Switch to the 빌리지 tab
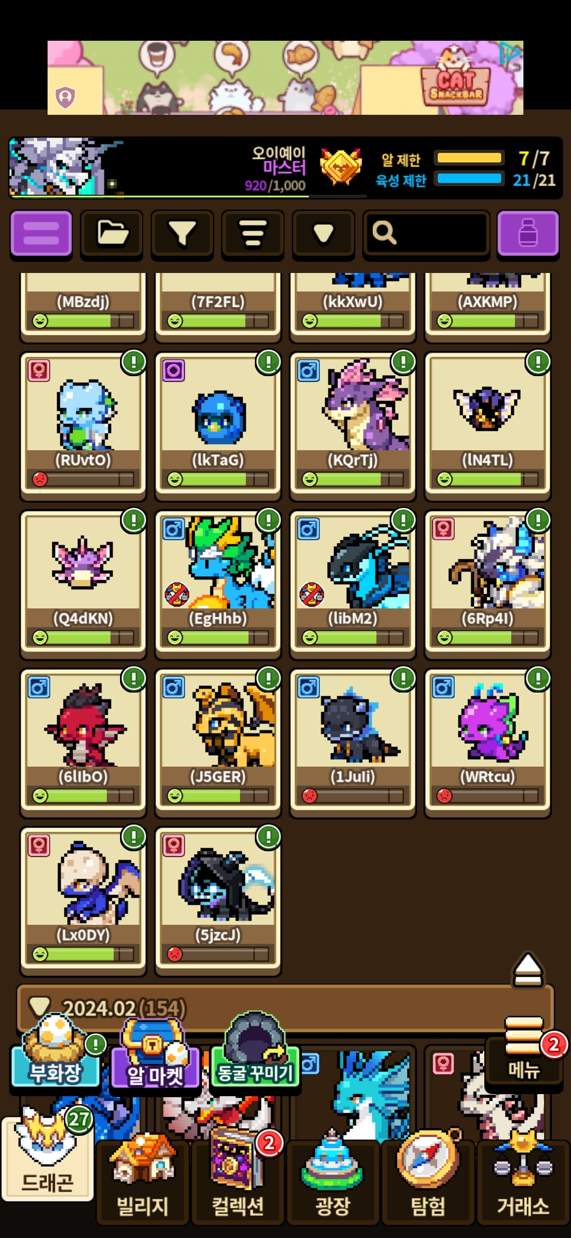571x1238 pixels. coord(142,1181)
